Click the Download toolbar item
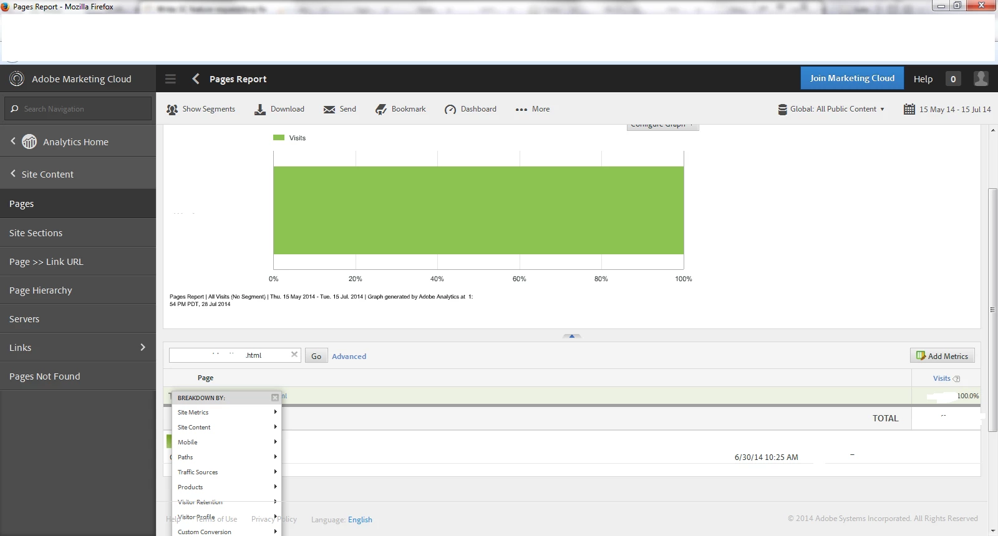Viewport: 998px width, 536px height. point(279,109)
